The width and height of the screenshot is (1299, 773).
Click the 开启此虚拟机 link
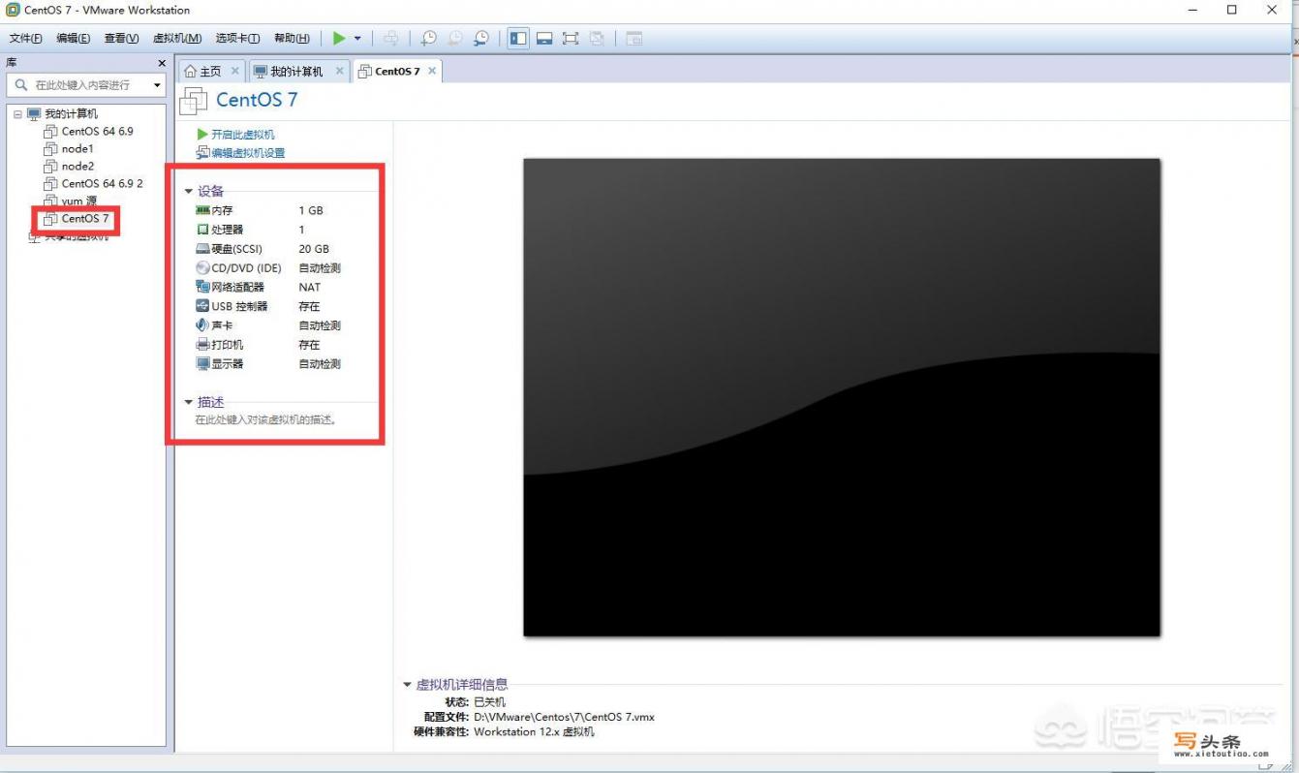tap(242, 135)
